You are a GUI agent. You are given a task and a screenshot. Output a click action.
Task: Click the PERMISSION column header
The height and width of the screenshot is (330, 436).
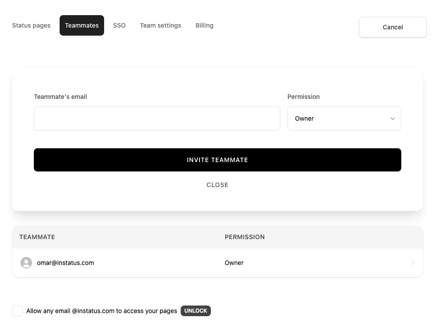[245, 237]
